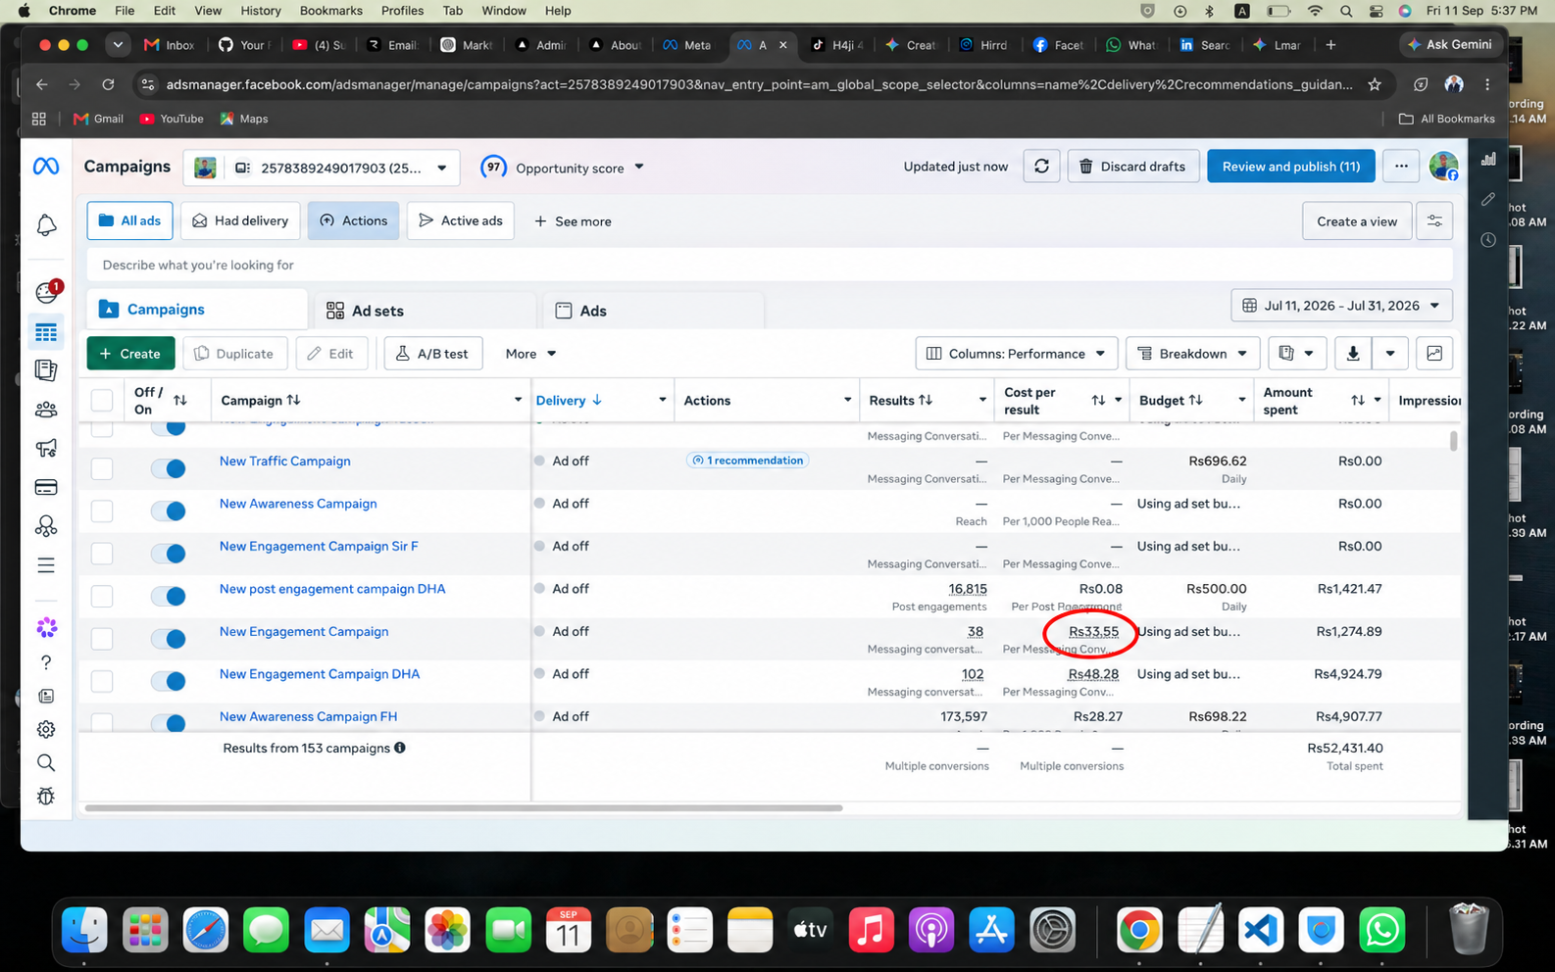Open the ad account selector dropdown

[x=322, y=168]
